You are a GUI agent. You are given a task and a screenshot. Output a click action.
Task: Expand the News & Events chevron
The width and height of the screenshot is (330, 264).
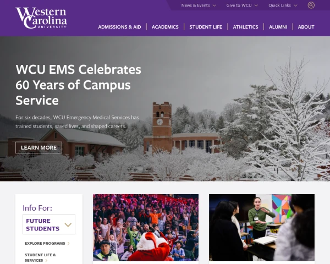(215, 5)
